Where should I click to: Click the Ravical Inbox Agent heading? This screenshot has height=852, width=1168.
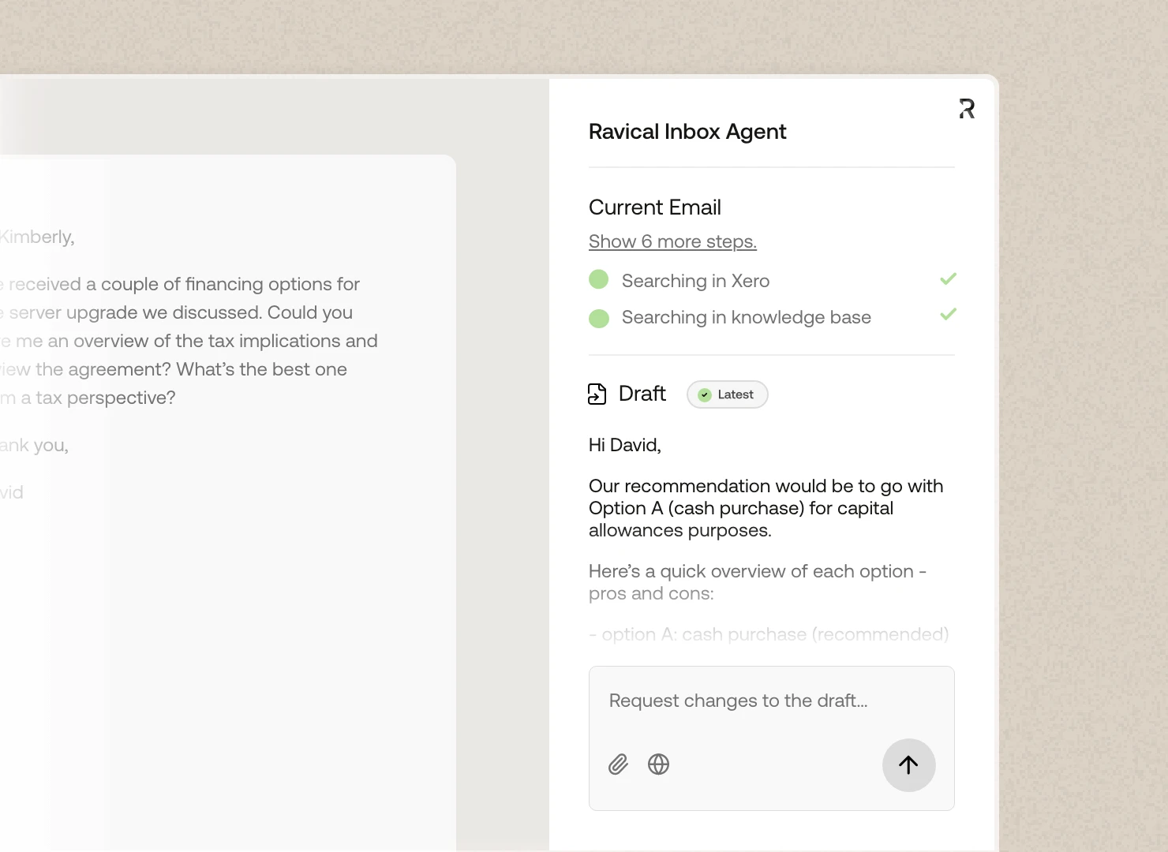tap(687, 132)
